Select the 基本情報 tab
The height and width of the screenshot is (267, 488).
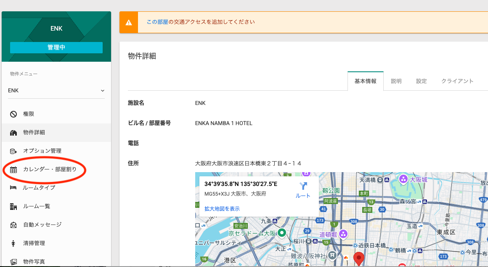click(x=365, y=81)
